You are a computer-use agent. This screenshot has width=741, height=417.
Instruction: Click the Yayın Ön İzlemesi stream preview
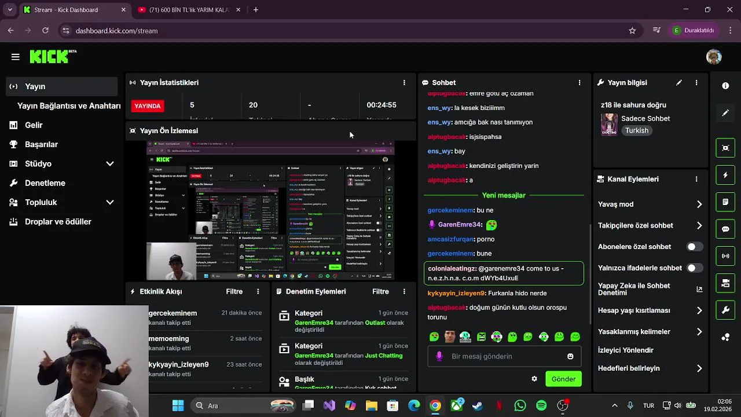[270, 210]
